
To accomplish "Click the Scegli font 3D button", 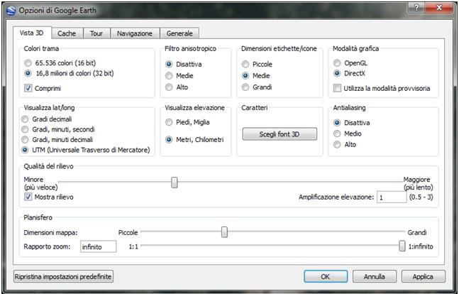I will click(x=280, y=134).
